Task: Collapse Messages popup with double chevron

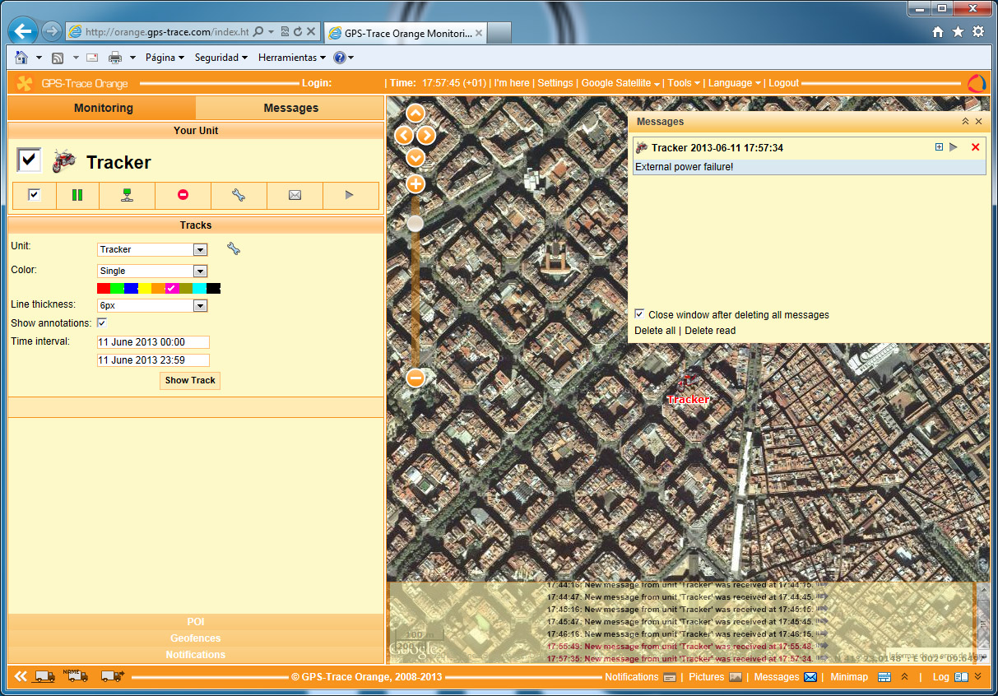Action: (x=965, y=121)
